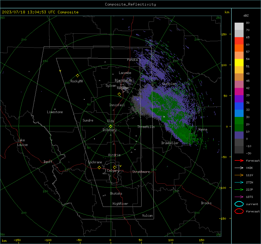The height and width of the screenshot is (244, 261).
Task: Click the cyan 27ZW arrow icon
Action: pos(239,182)
